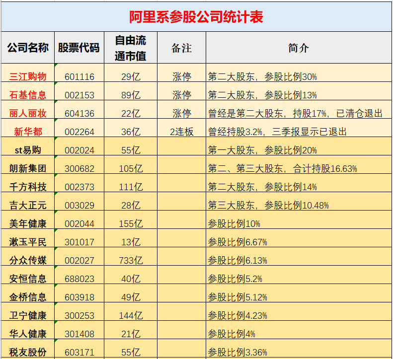The width and height of the screenshot is (393, 359).
Task: Select the 新华都 company cell
Action: coord(28,128)
